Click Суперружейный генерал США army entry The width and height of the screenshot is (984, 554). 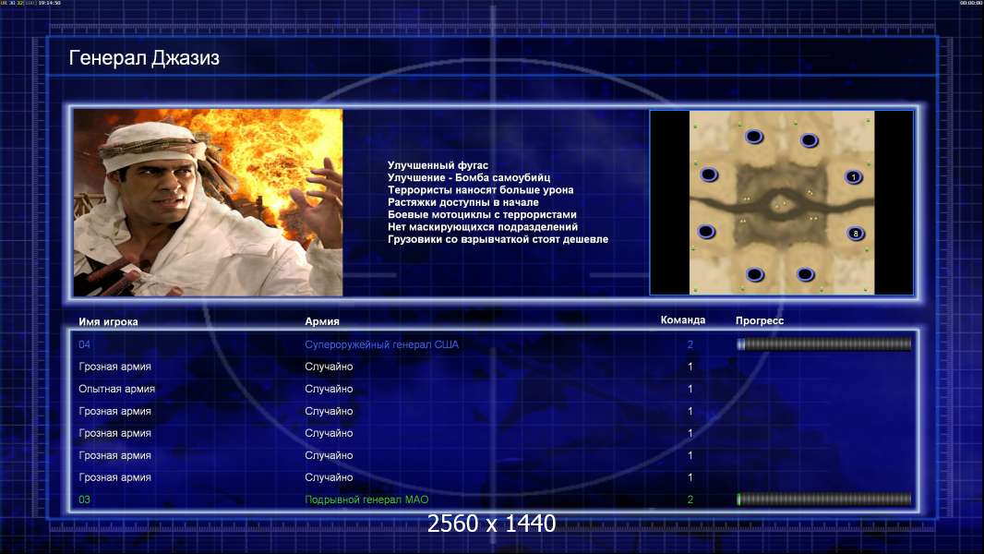click(381, 344)
